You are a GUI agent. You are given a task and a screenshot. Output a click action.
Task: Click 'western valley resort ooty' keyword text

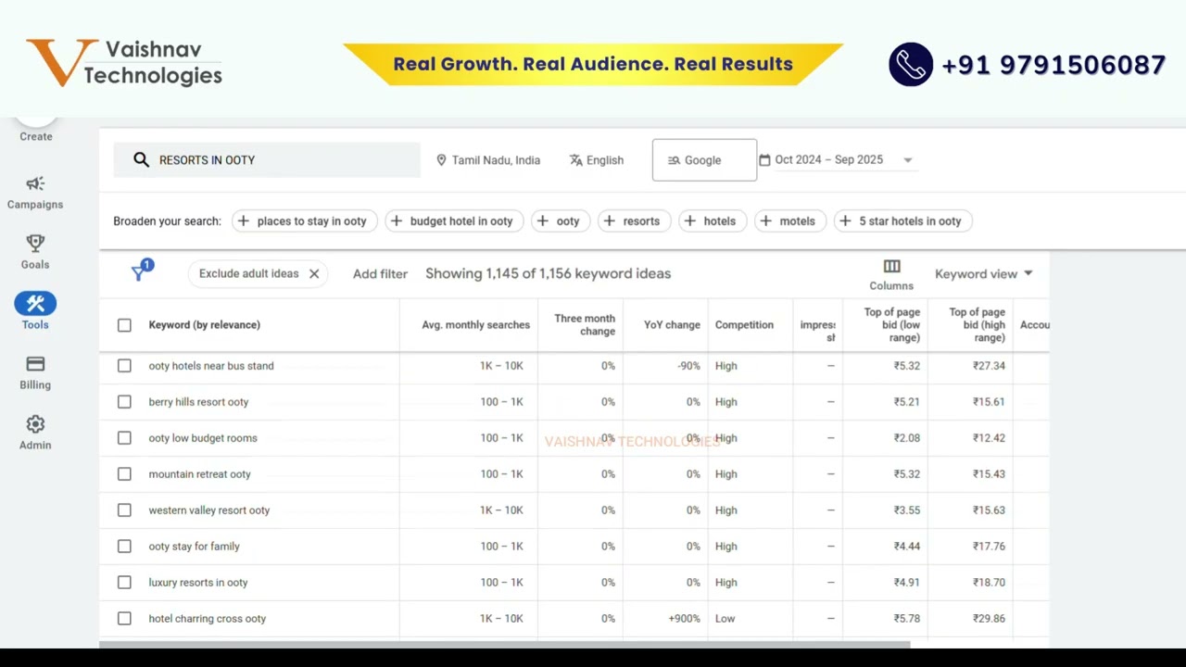[x=209, y=510]
